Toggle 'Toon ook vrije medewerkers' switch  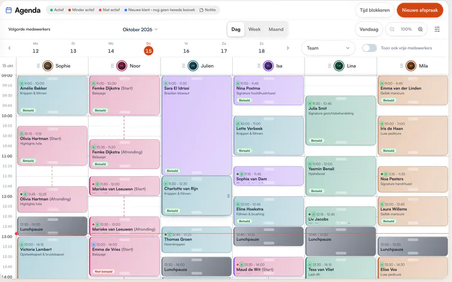[369, 48]
